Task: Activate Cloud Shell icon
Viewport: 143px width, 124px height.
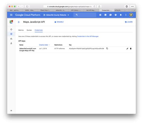Action: 105,15
